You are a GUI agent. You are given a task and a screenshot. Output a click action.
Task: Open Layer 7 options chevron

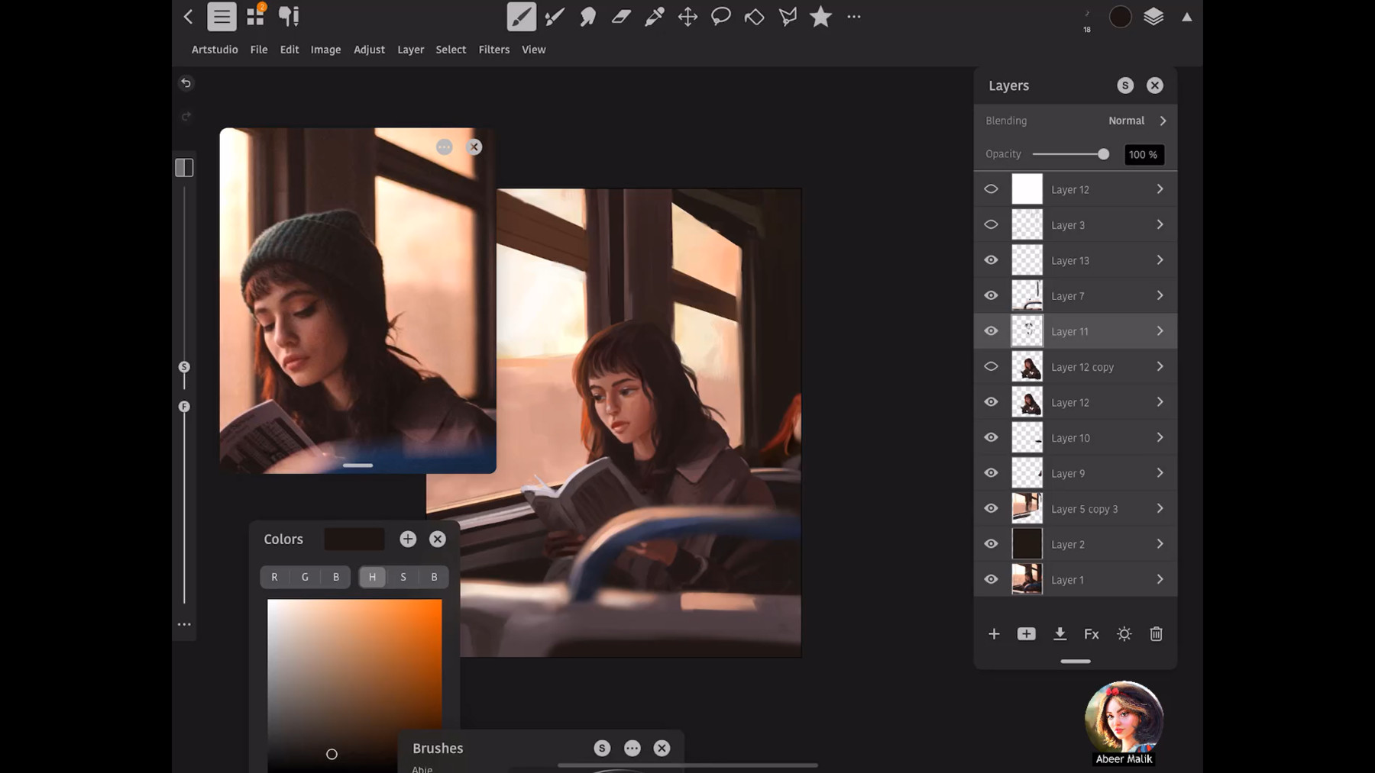click(x=1160, y=296)
